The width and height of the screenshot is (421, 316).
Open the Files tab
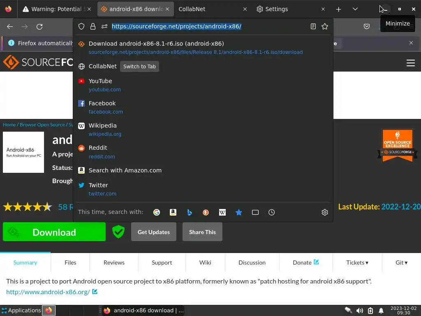pos(70,263)
